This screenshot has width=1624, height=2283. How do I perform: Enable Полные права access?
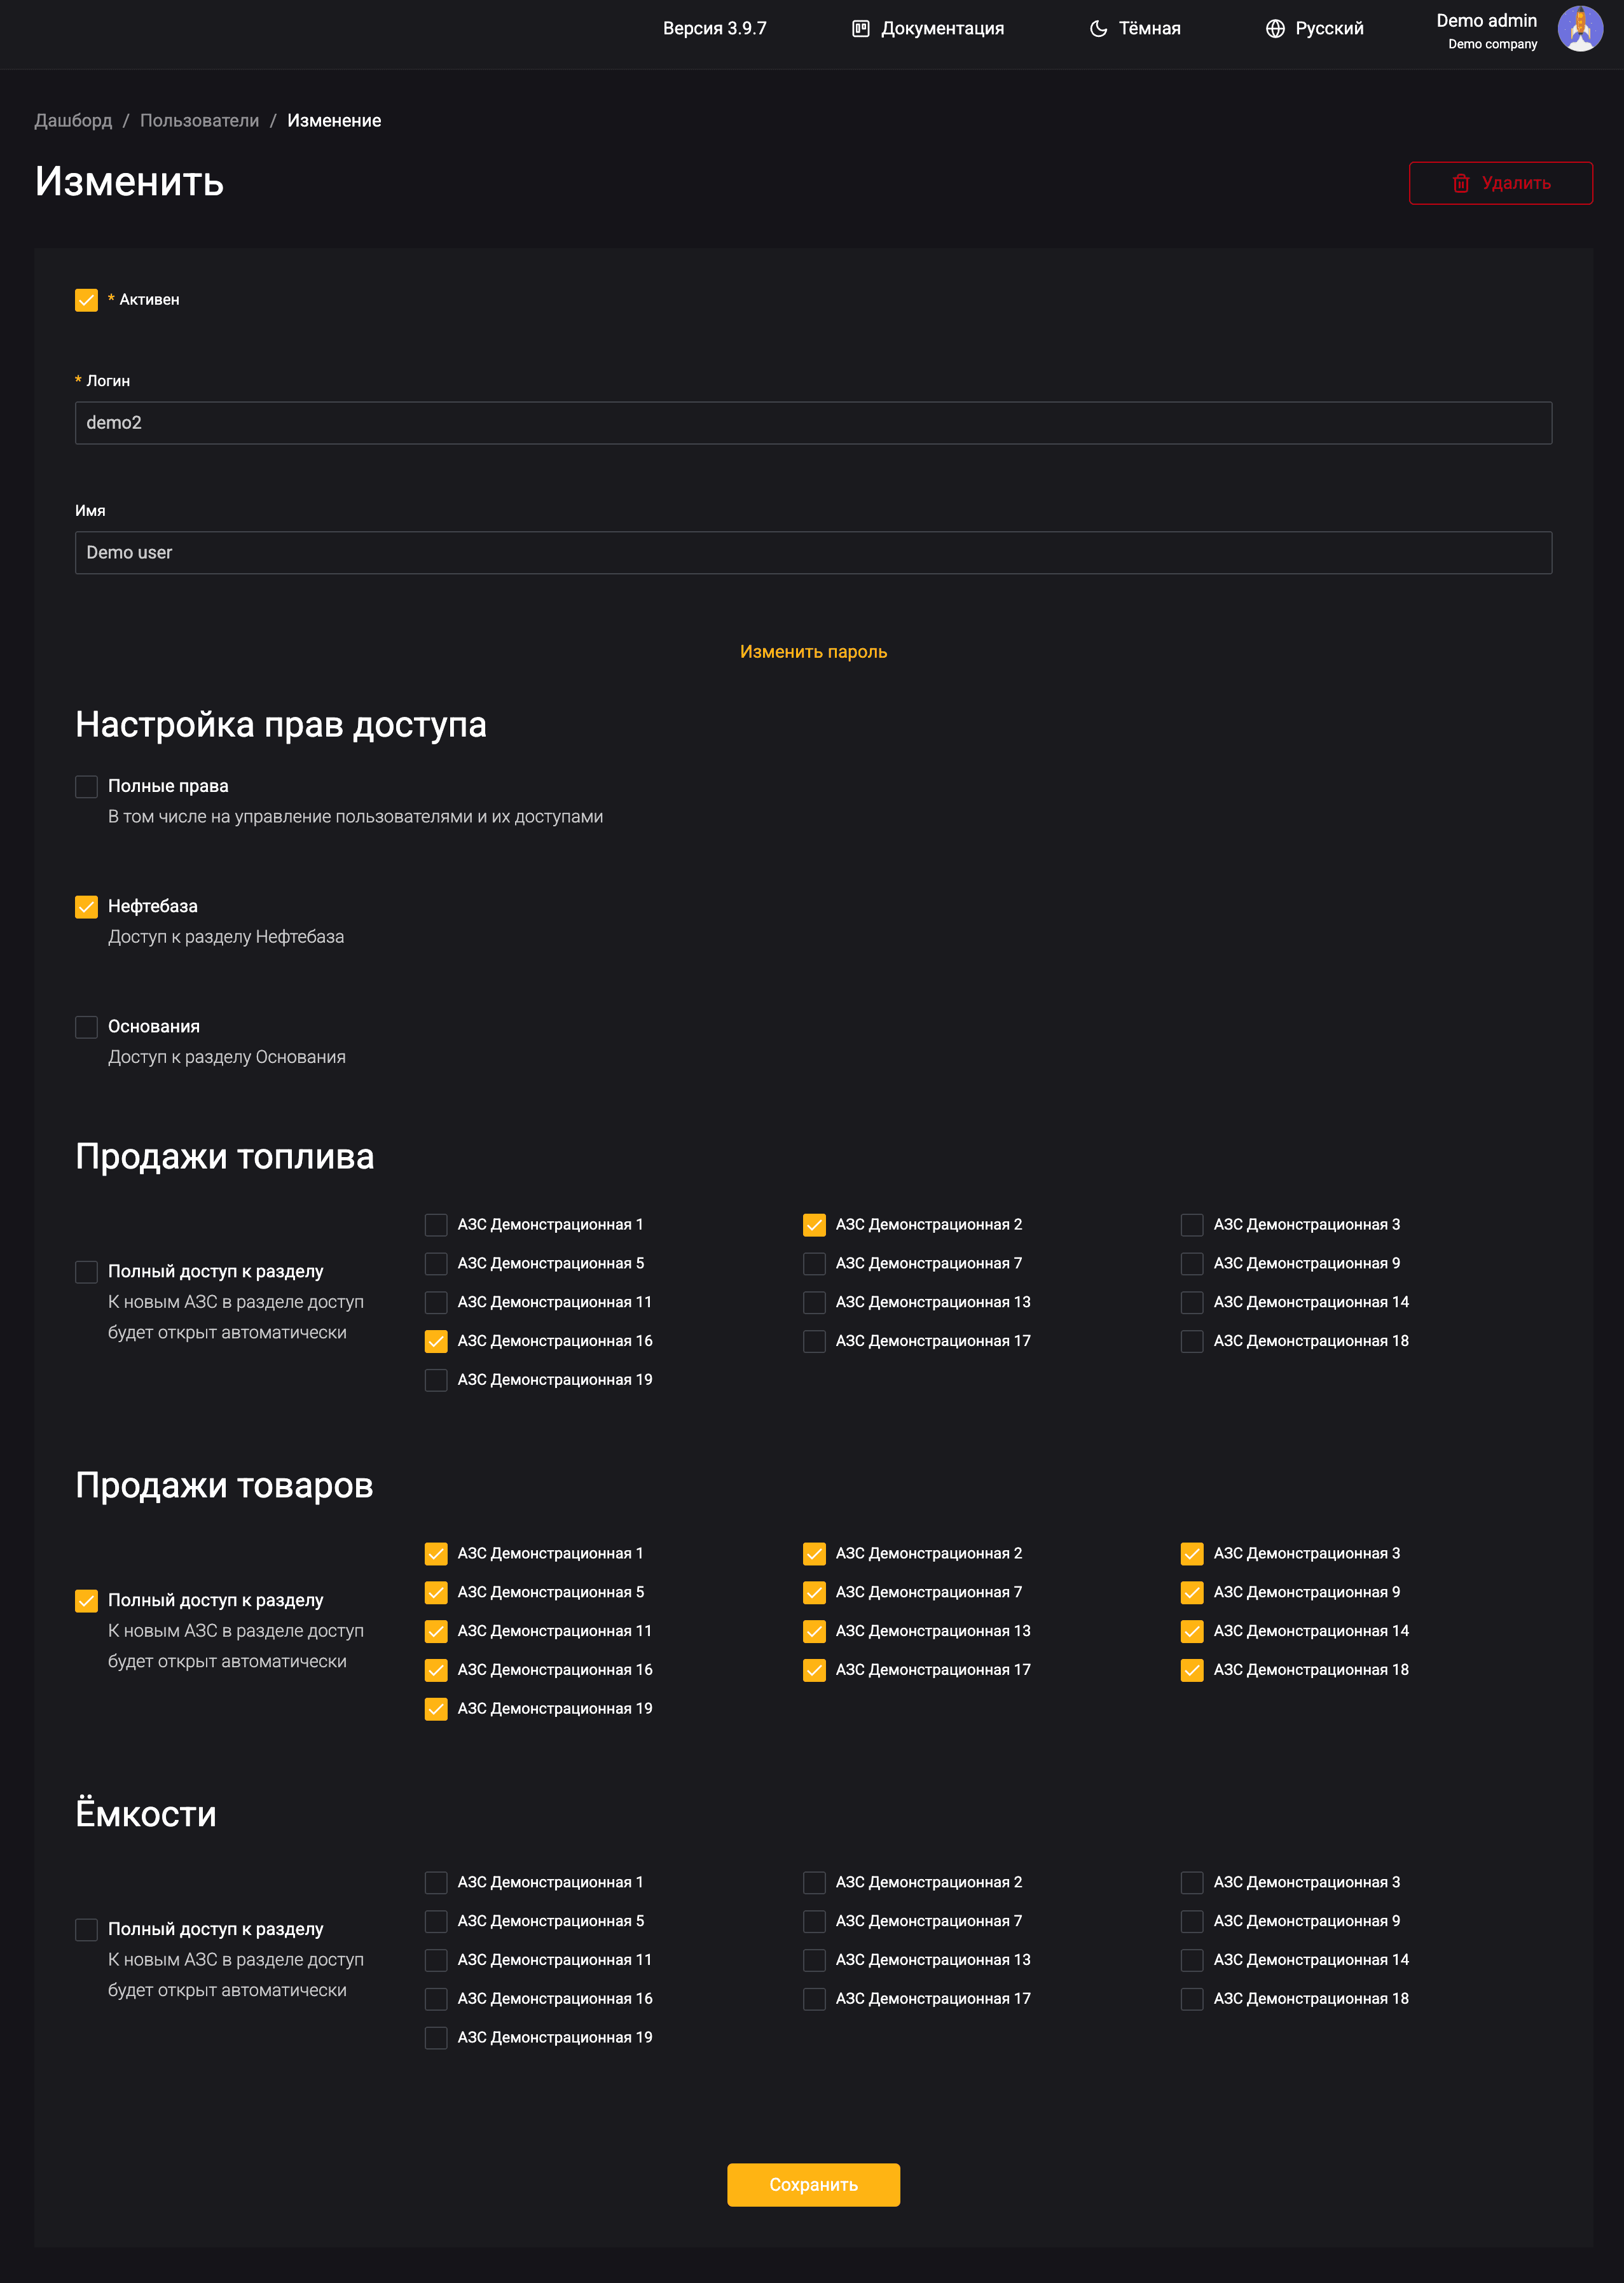(86, 786)
